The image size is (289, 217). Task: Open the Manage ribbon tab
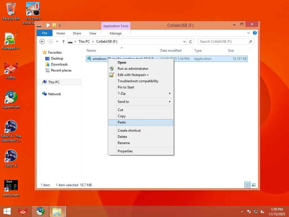(115, 33)
